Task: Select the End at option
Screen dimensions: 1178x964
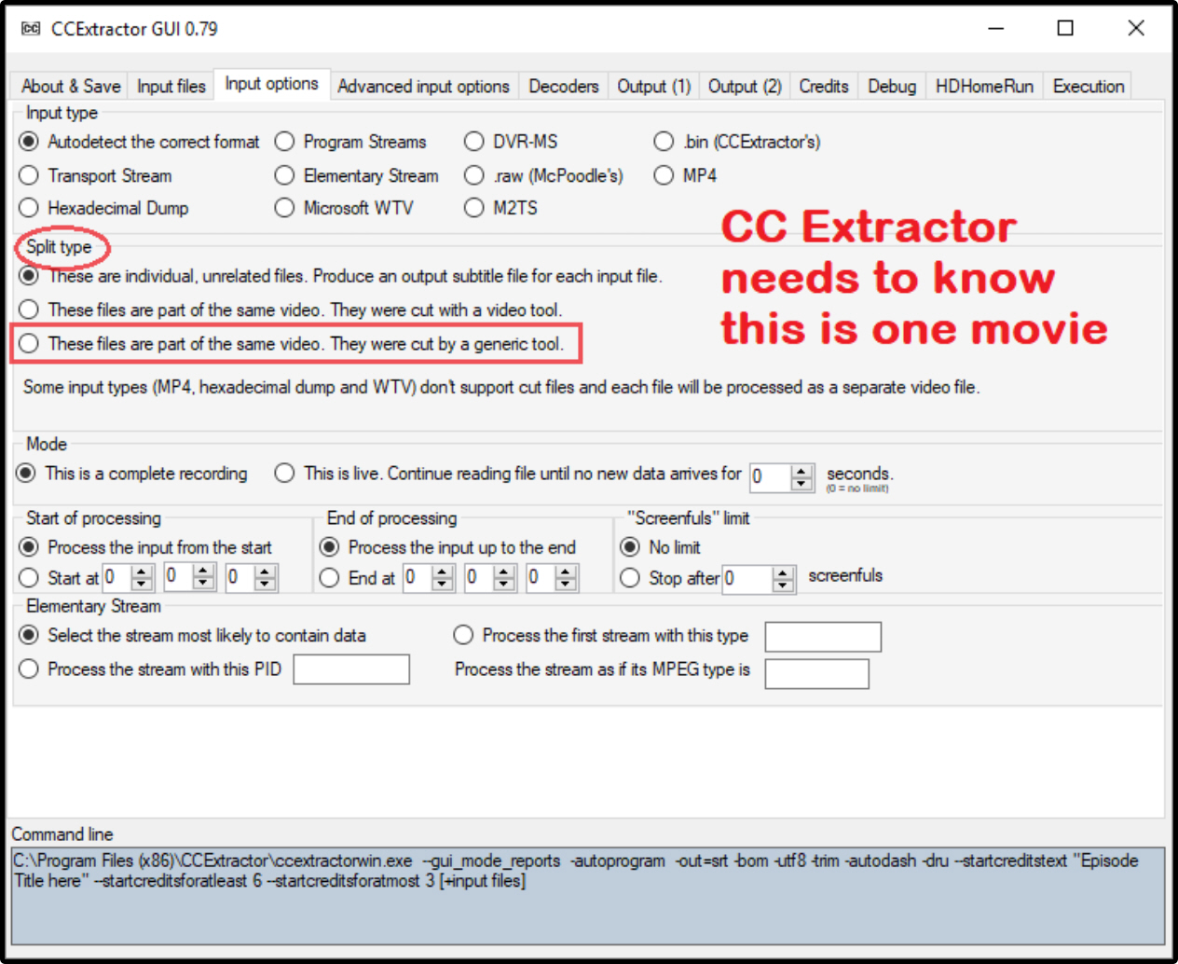Action: pos(358,578)
